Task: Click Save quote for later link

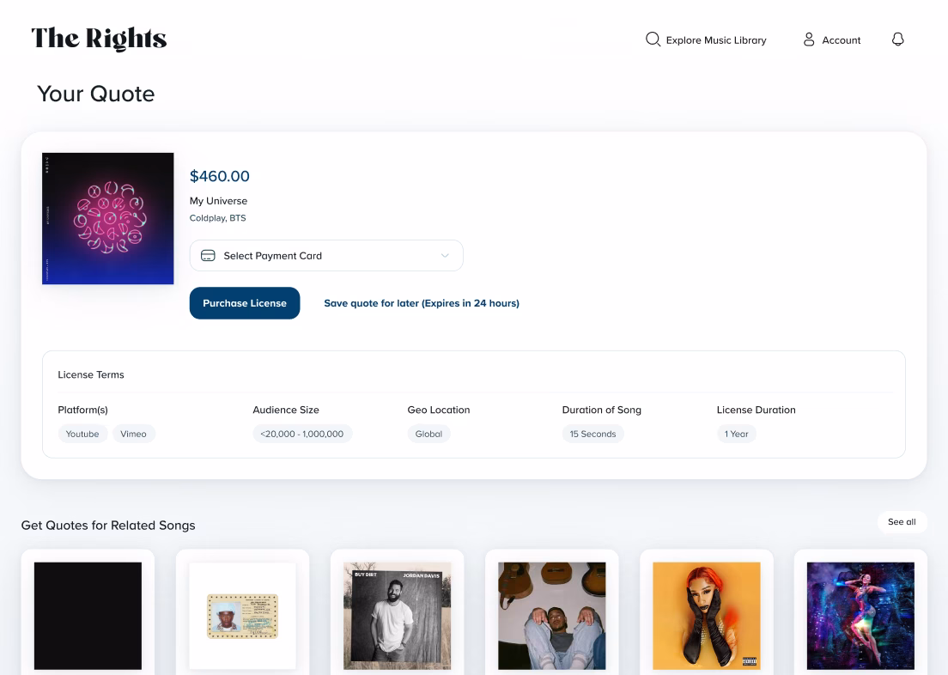Action: pyautogui.click(x=421, y=303)
